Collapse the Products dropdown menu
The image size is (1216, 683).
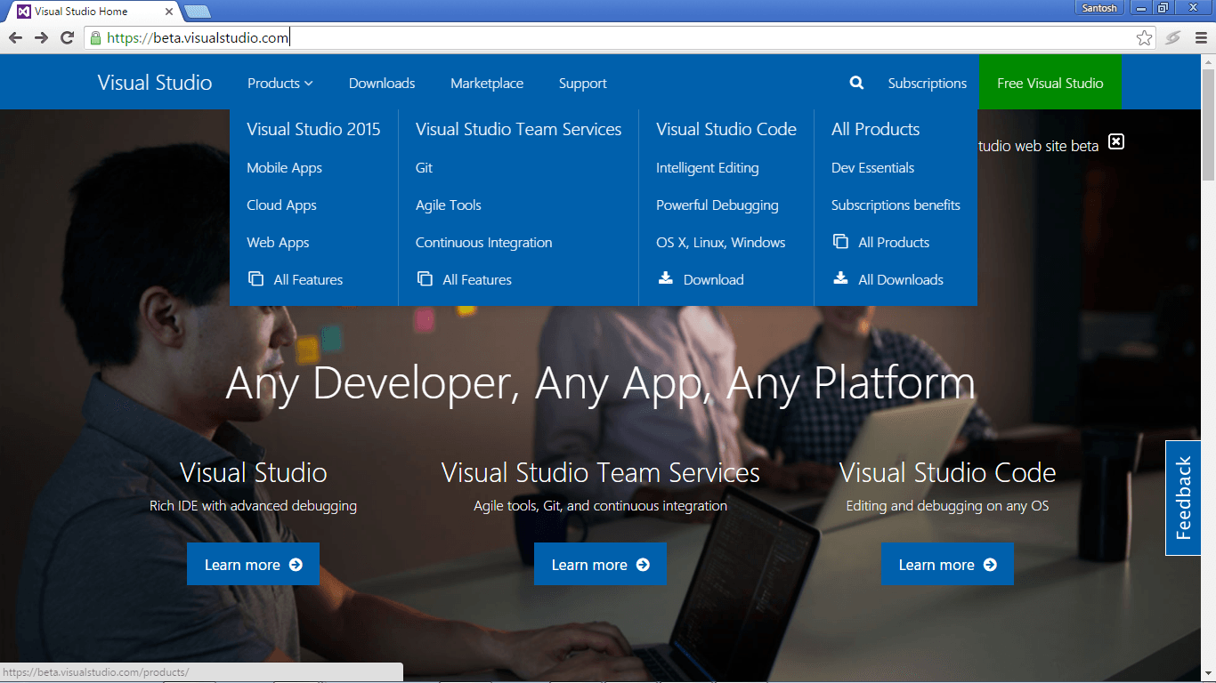[x=280, y=83]
